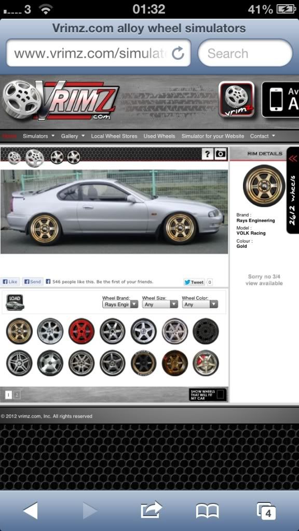Open the Wheel Brand dropdown
The height and width of the screenshot is (531, 299).
pyautogui.click(x=120, y=304)
